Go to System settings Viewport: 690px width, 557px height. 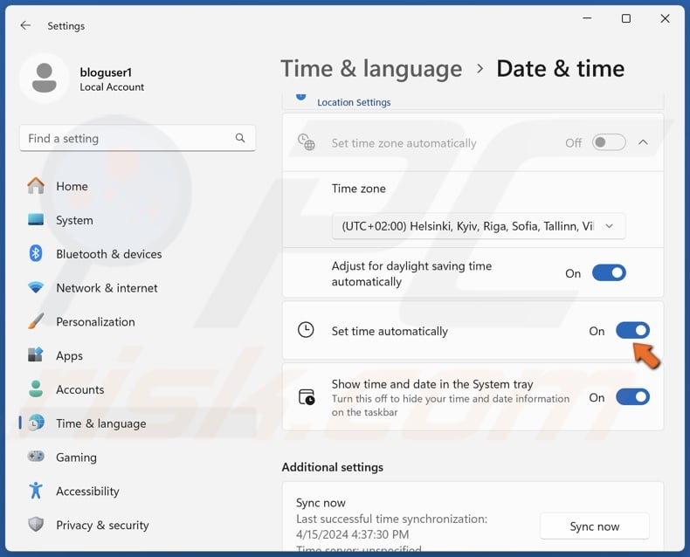coord(74,220)
